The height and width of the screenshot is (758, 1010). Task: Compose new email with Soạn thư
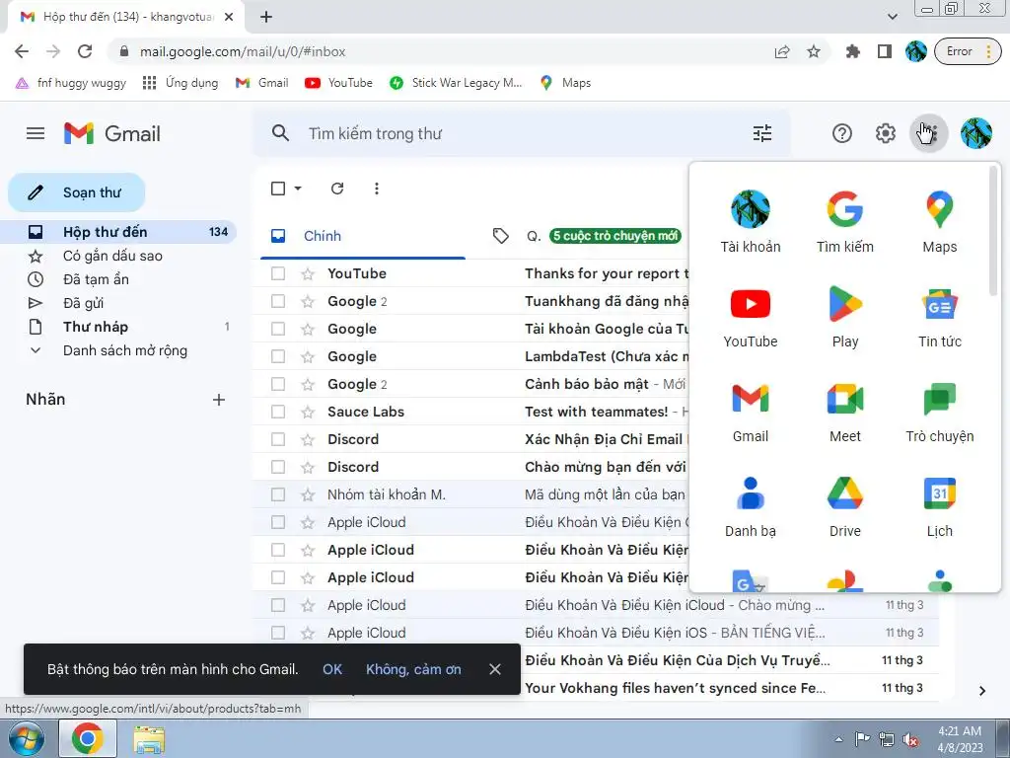[77, 192]
